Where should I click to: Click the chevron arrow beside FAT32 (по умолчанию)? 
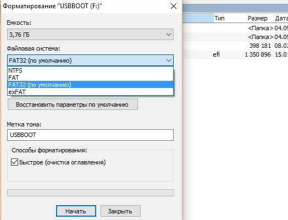tap(168, 61)
